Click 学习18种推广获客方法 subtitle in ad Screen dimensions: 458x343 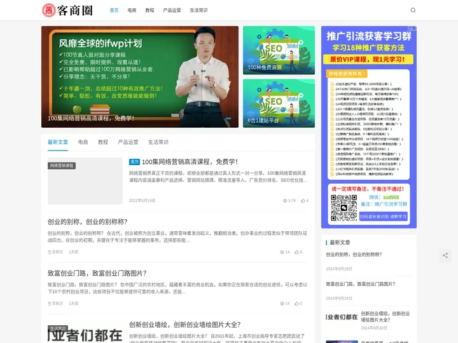368,48
